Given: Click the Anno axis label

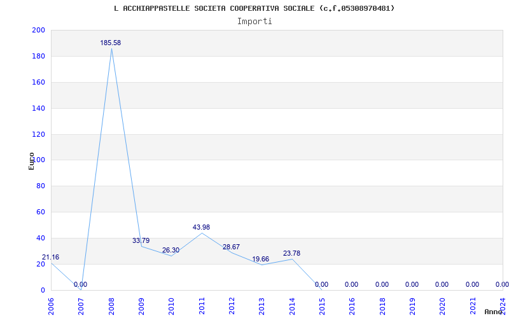Looking at the screenshot, I should pyautogui.click(x=493, y=312).
